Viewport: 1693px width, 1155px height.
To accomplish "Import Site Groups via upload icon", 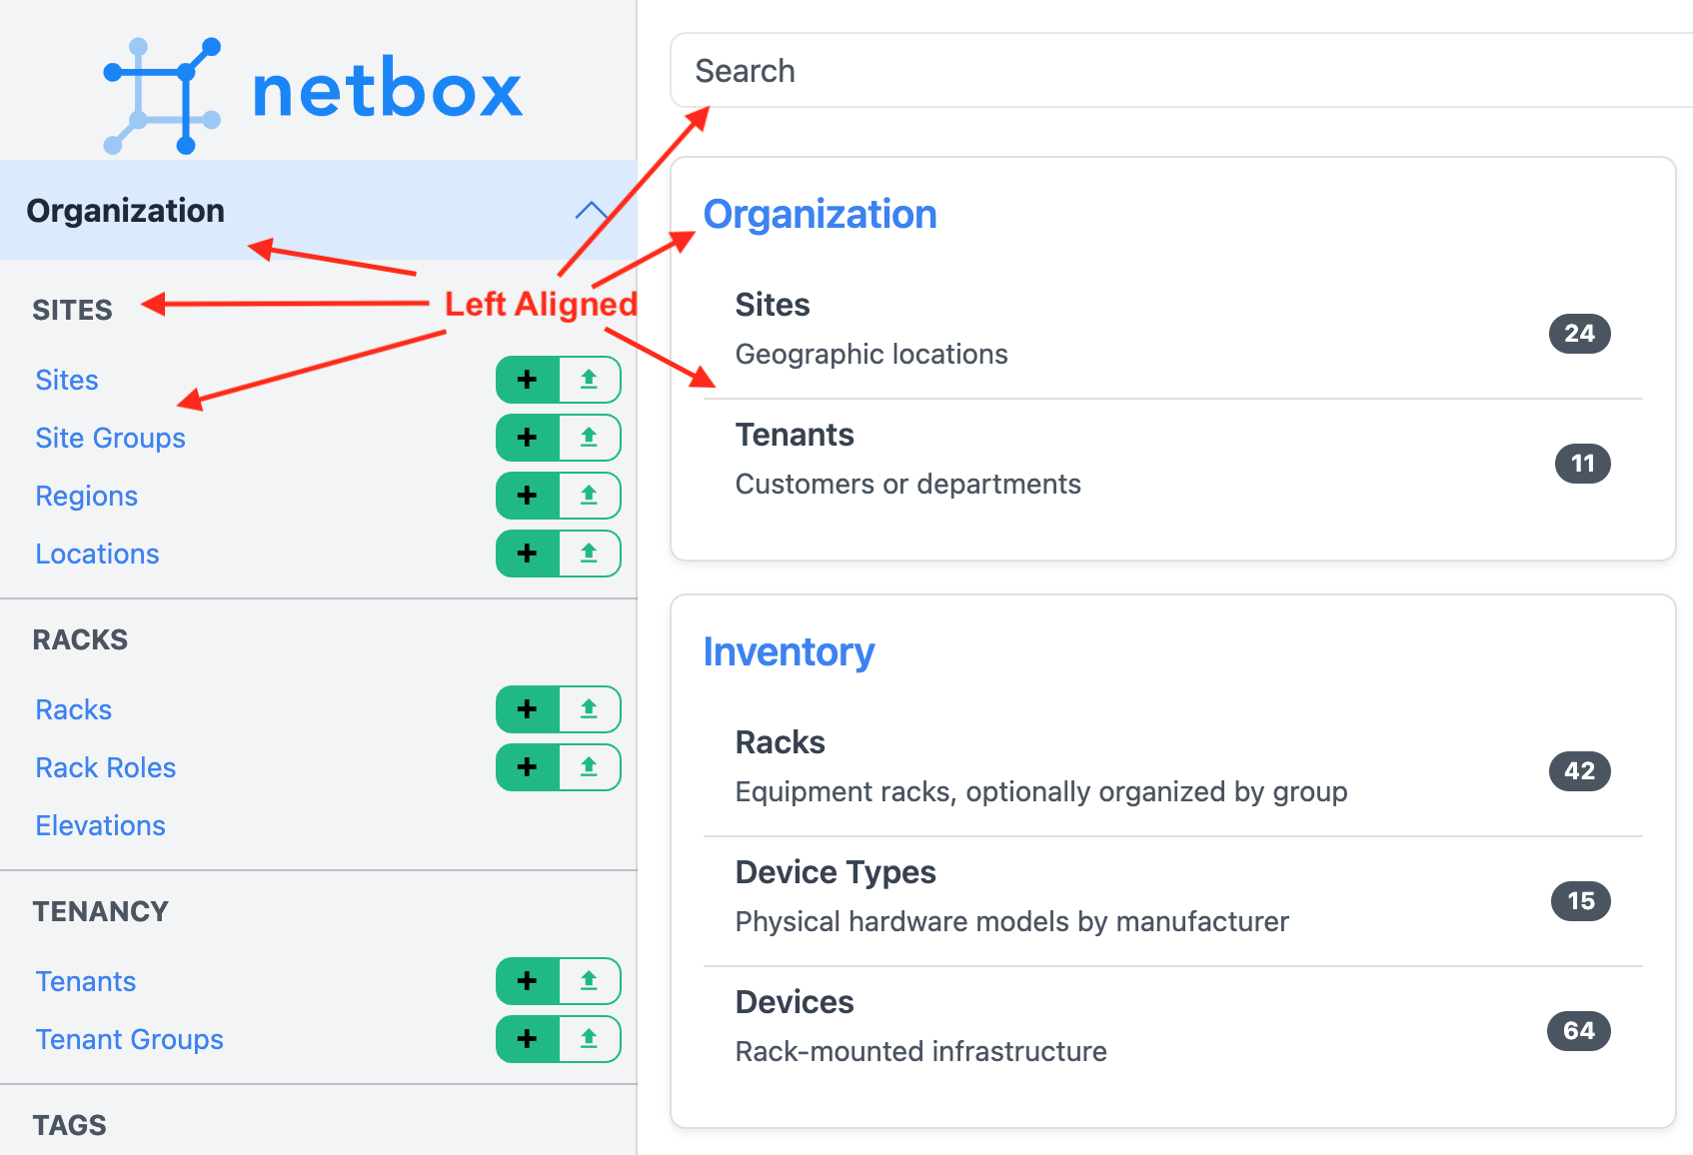I will 590,438.
